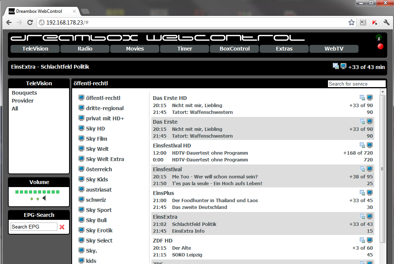
Task: Focus the Search for service field
Action: coord(356,84)
